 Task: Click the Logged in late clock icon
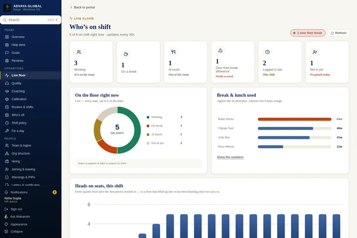(268, 52)
